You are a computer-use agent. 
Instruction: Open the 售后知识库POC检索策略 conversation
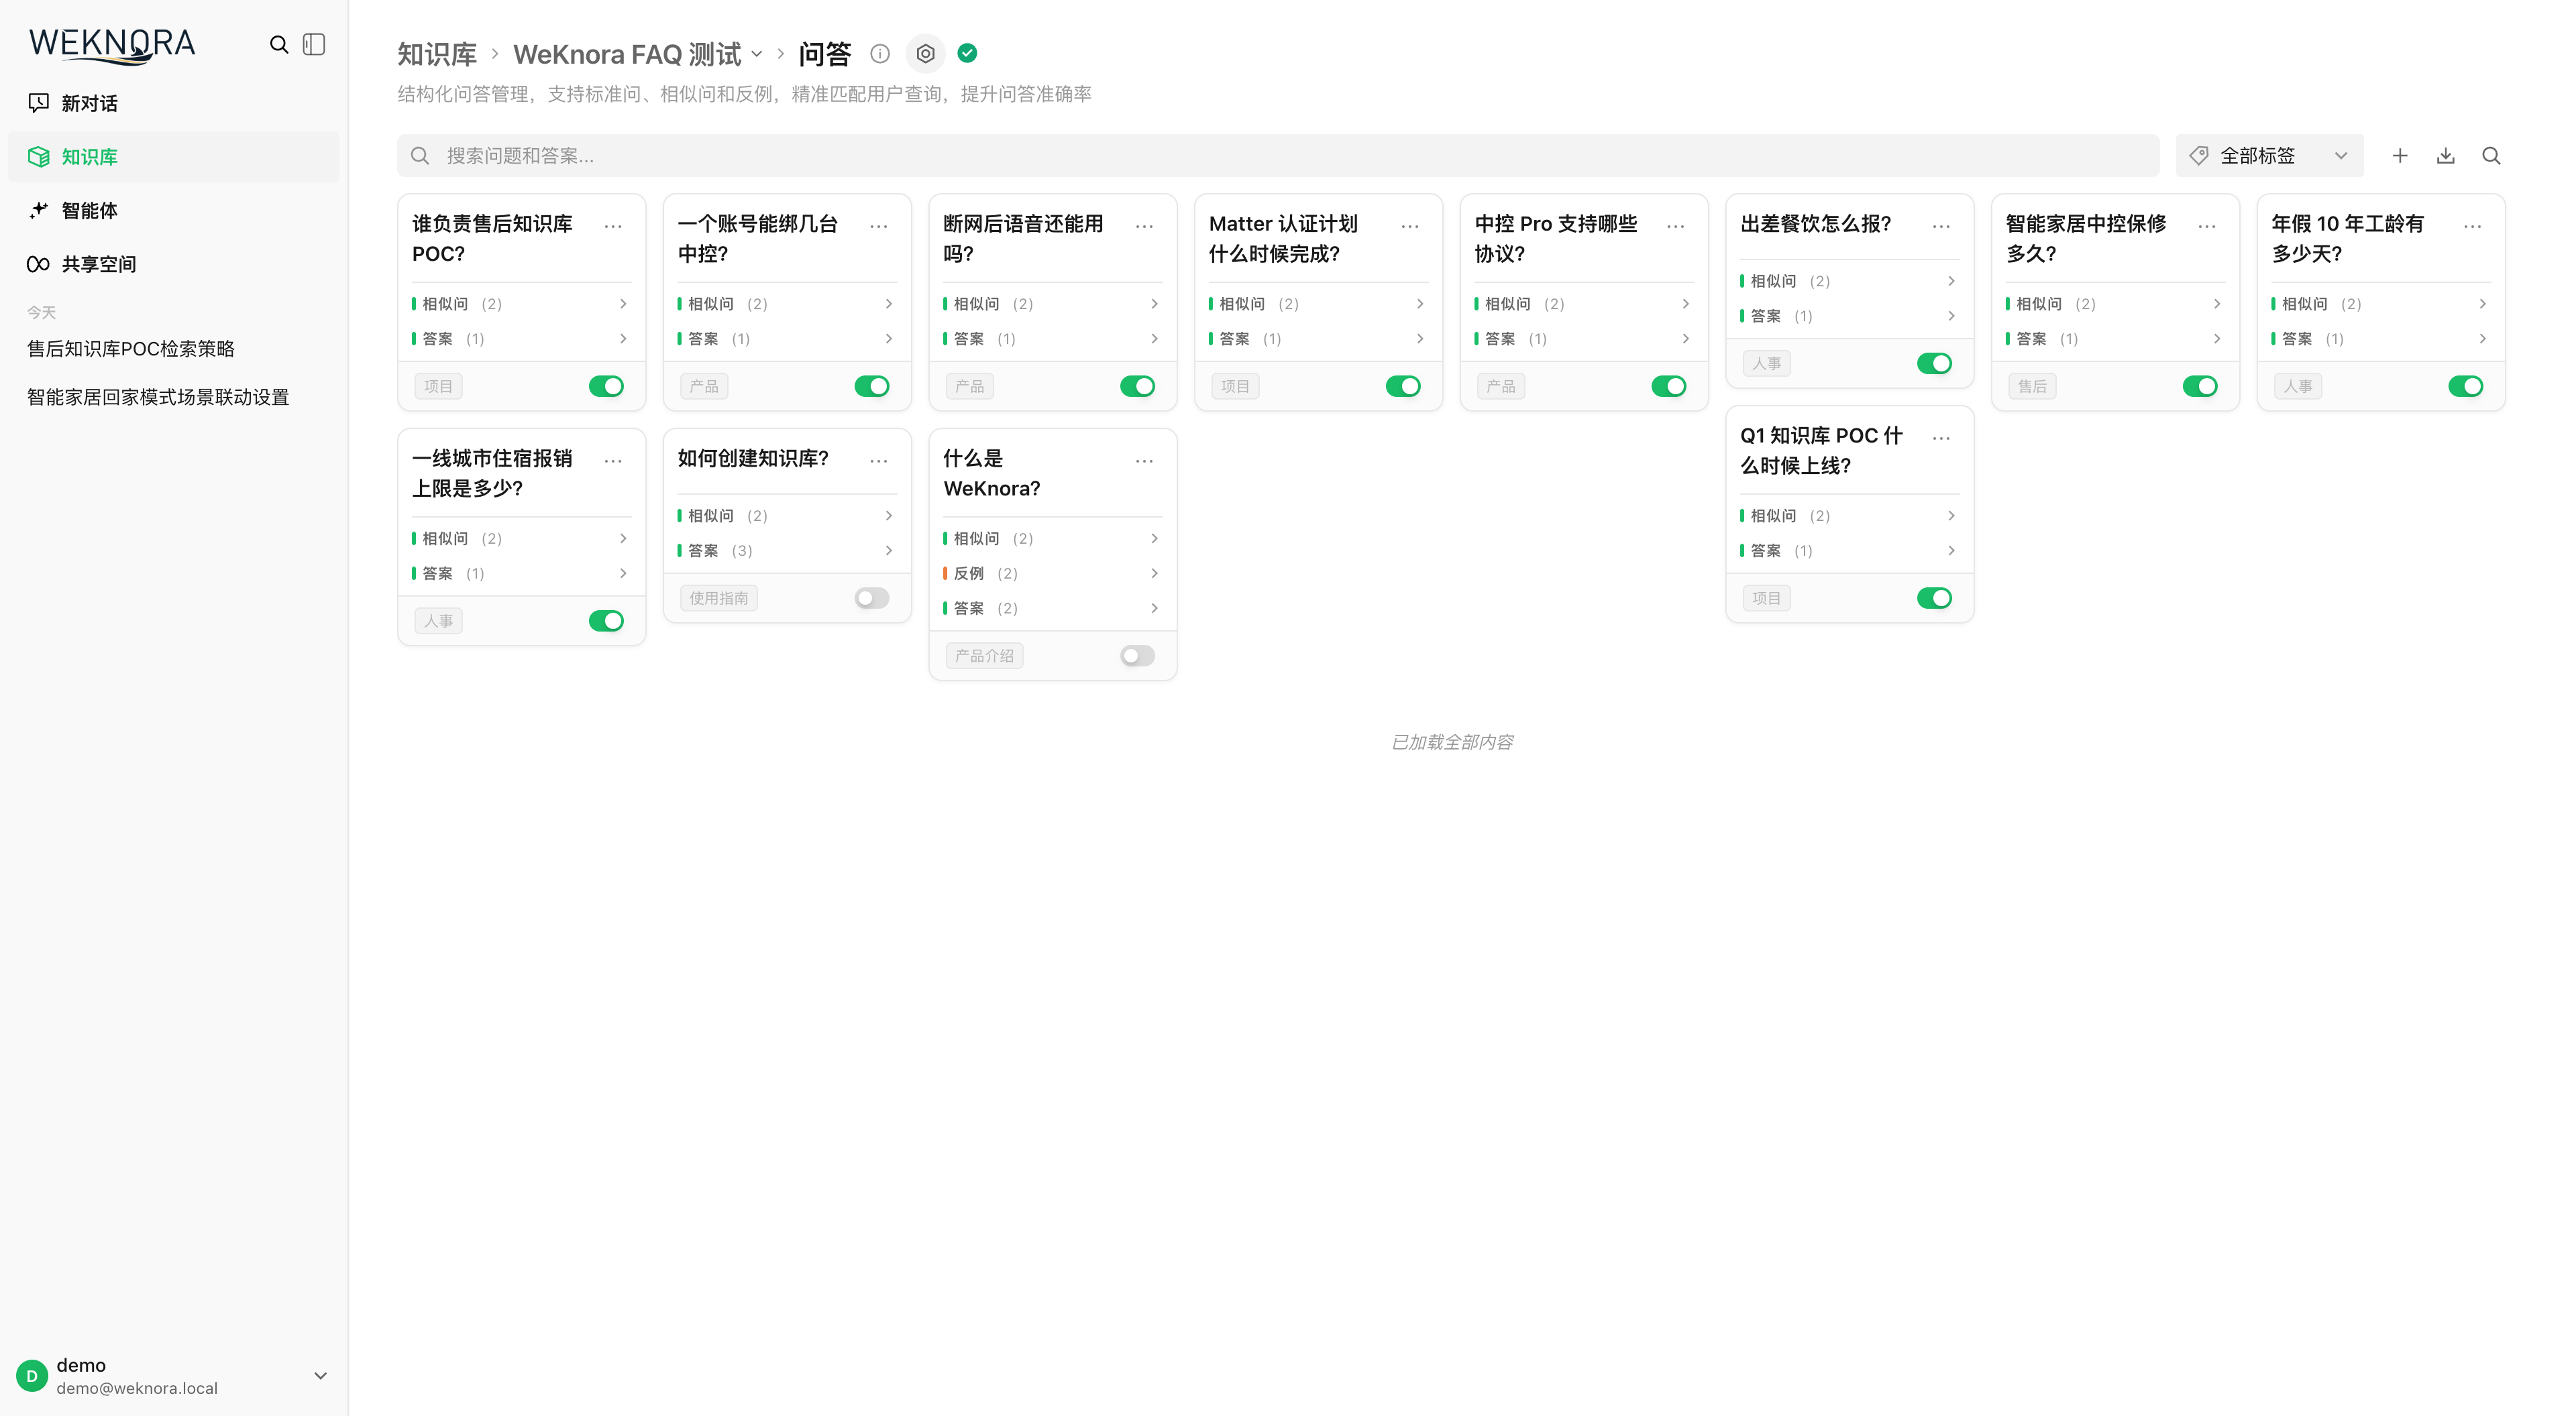pyautogui.click(x=131, y=349)
